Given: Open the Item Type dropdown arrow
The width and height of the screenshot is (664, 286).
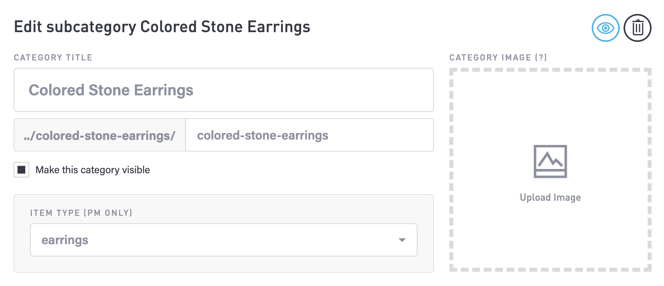Looking at the screenshot, I should point(402,240).
